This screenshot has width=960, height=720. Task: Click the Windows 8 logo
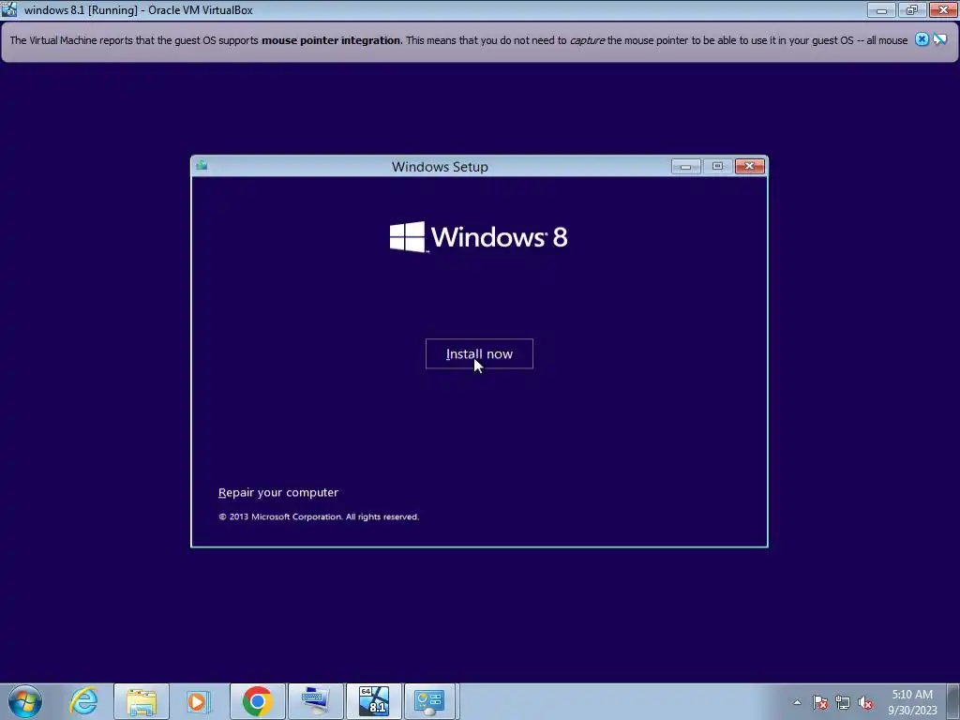pos(479,237)
